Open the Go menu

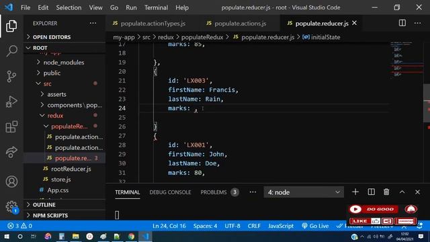[114, 7]
